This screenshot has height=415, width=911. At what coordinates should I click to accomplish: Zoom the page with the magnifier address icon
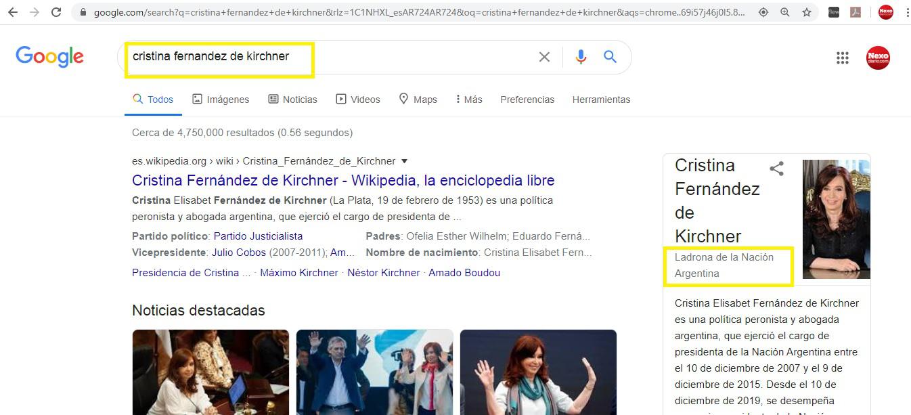785,12
